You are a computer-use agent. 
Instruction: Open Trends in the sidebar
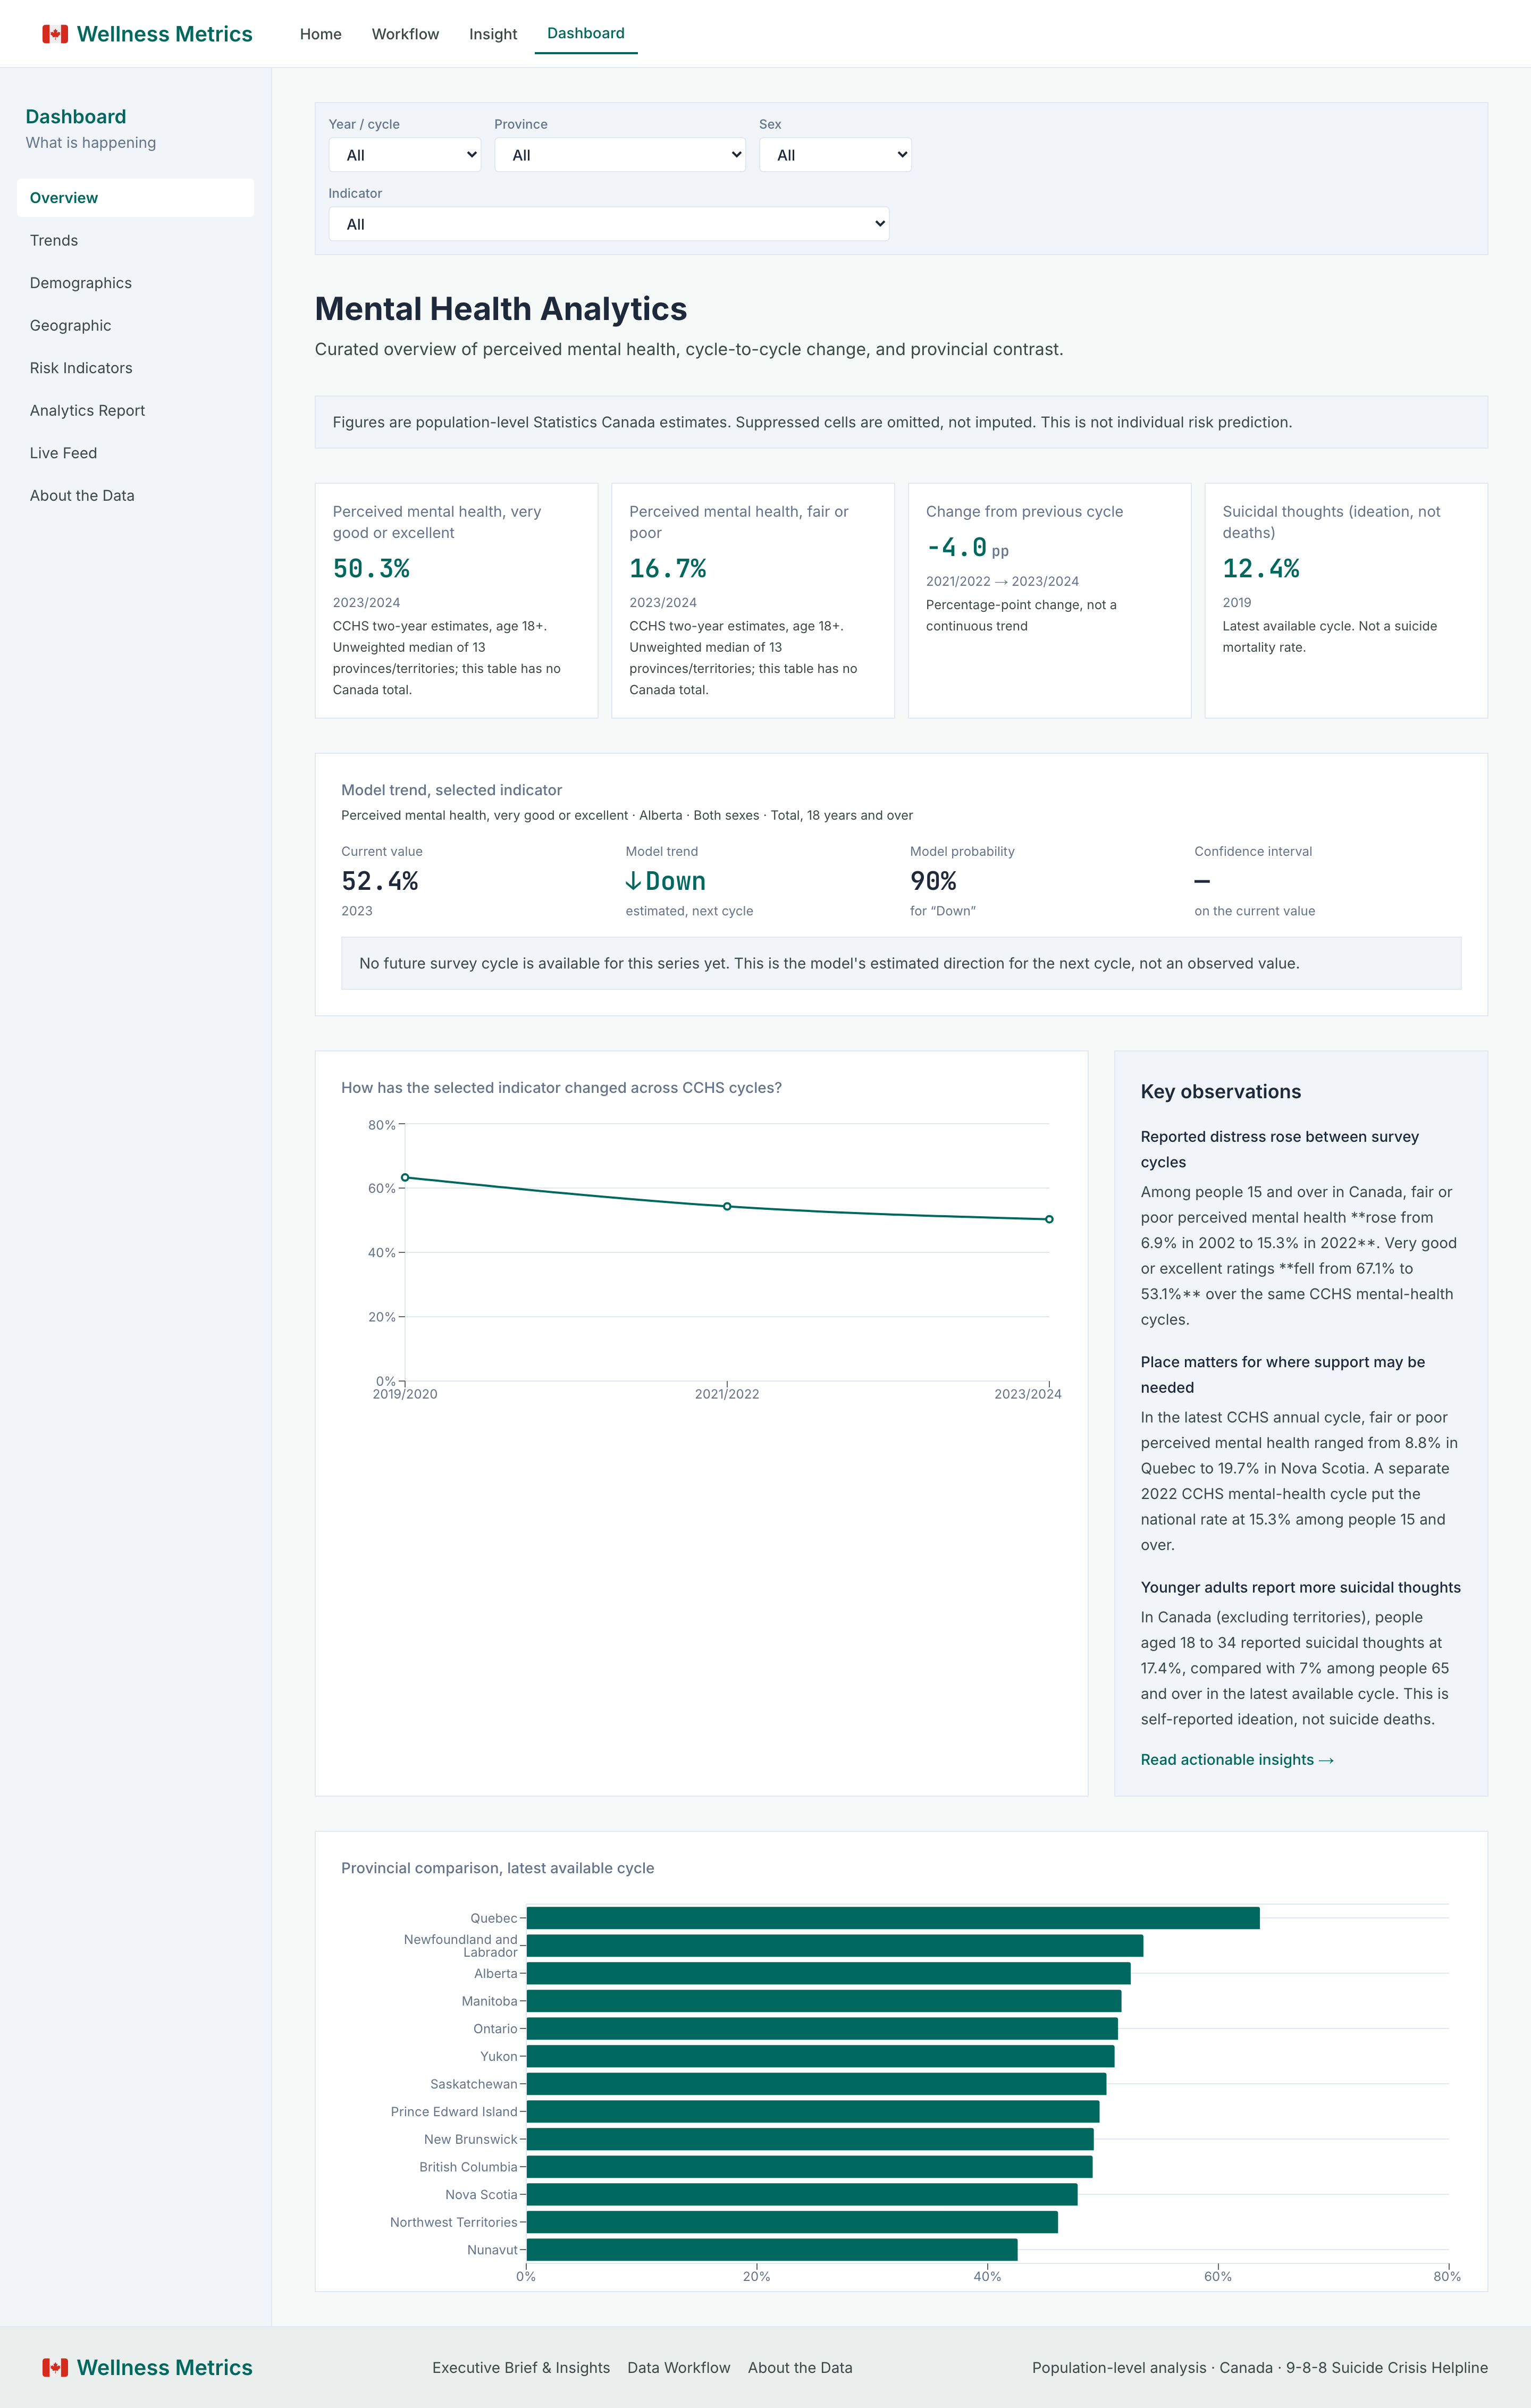[135, 240]
